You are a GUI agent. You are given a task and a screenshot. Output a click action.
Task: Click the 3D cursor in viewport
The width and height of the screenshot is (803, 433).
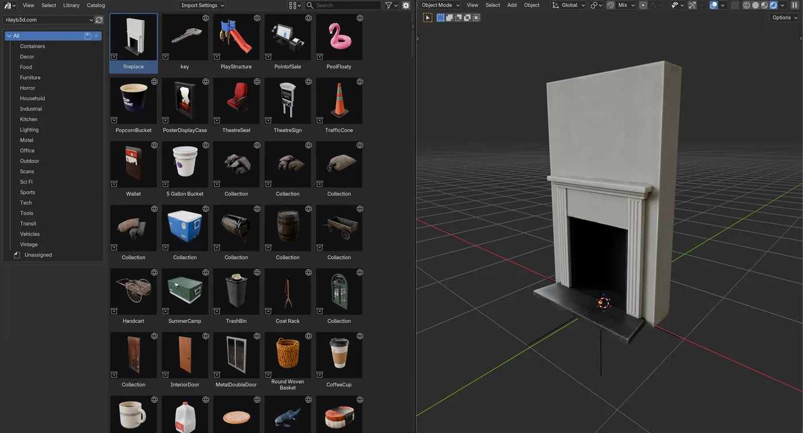[603, 303]
